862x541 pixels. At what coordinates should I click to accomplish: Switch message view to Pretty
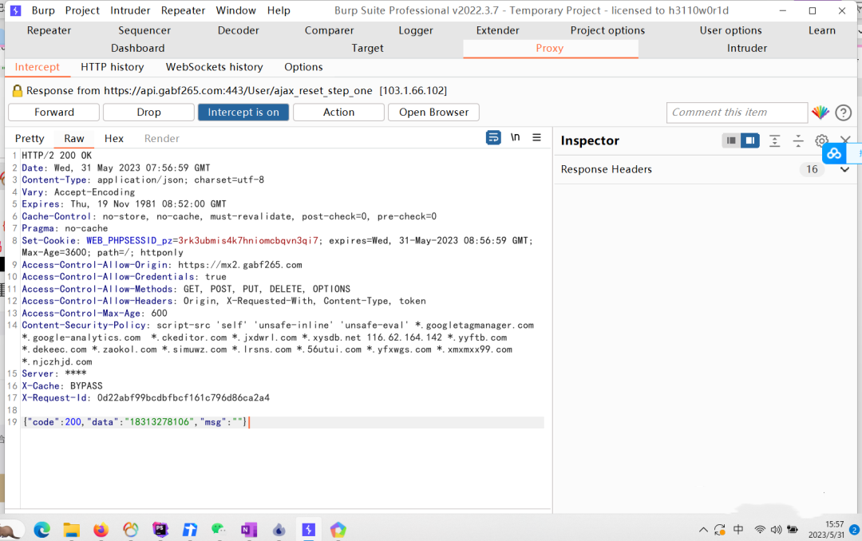coord(30,139)
